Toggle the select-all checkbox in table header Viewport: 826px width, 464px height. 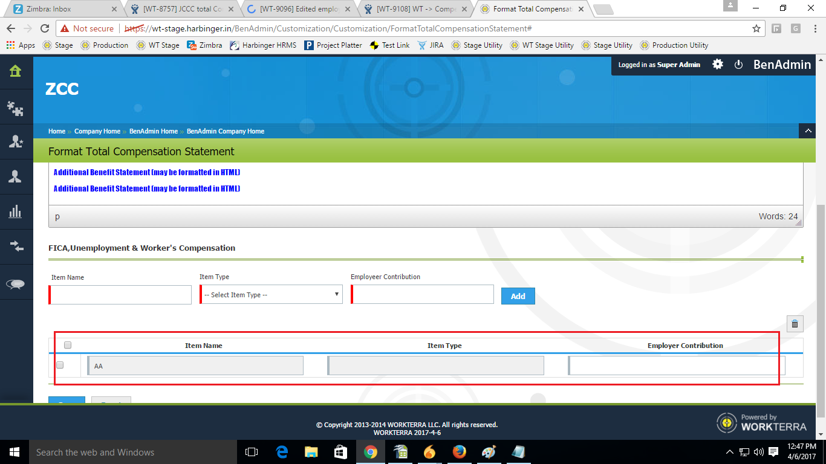(68, 345)
